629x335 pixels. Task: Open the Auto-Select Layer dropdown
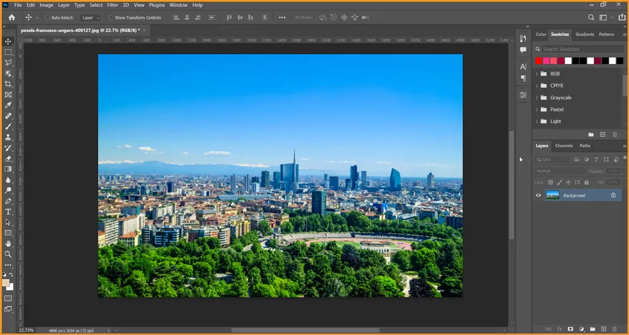point(90,18)
